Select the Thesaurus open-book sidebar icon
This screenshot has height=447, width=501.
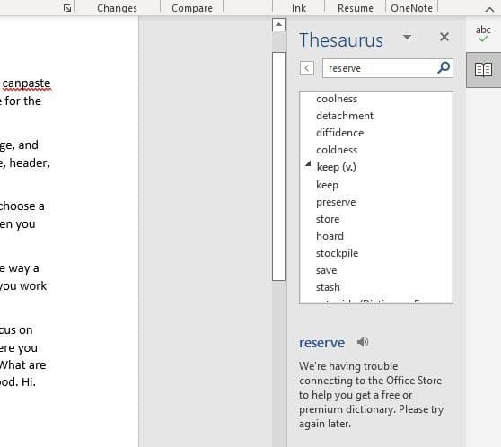tap(483, 70)
